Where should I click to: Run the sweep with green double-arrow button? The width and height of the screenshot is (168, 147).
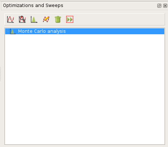70,20
